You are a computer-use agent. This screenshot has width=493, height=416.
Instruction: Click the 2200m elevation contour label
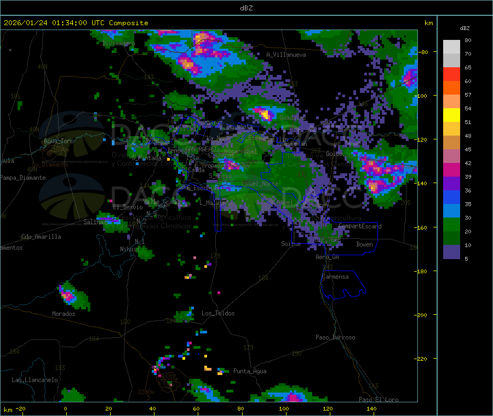pos(146,391)
